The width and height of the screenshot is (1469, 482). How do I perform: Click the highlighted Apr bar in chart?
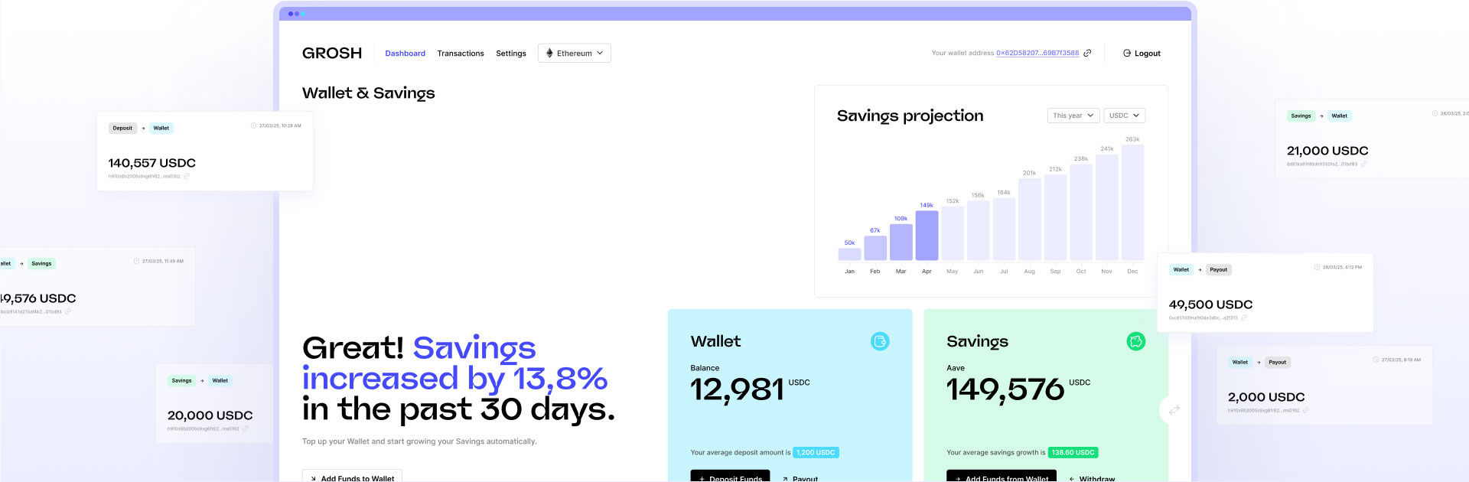point(927,236)
